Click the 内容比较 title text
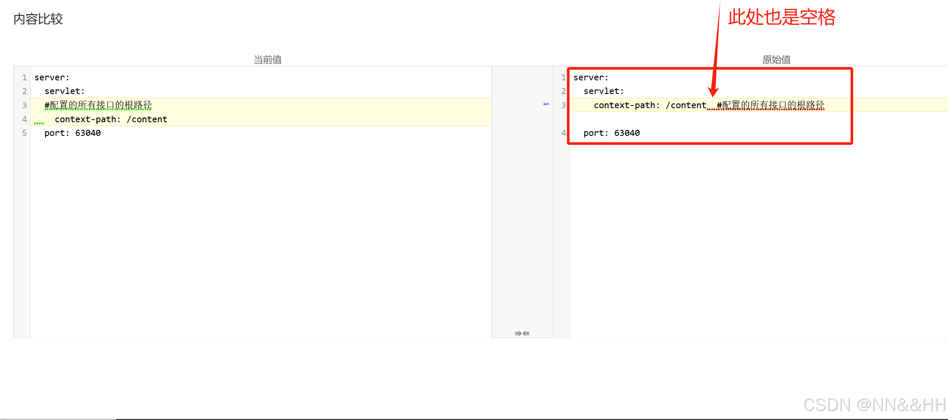The height and width of the screenshot is (420, 948). coord(38,19)
